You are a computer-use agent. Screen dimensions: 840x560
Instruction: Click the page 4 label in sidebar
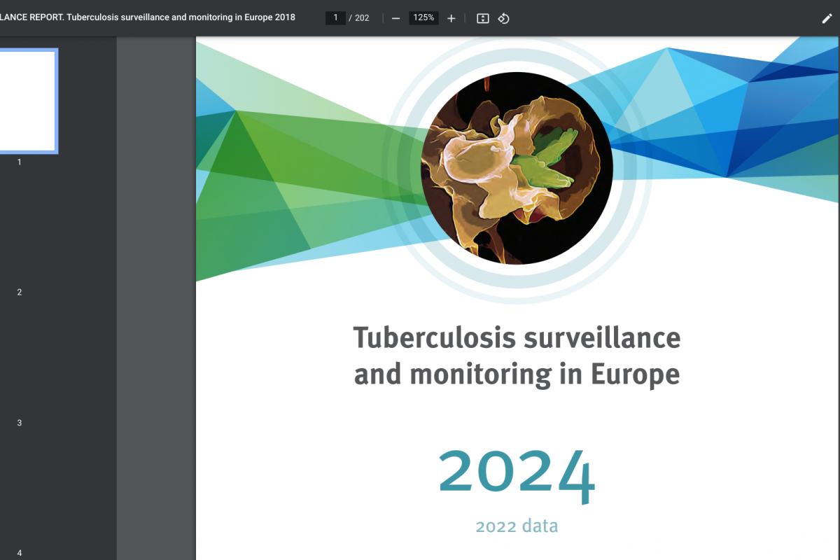click(x=20, y=553)
